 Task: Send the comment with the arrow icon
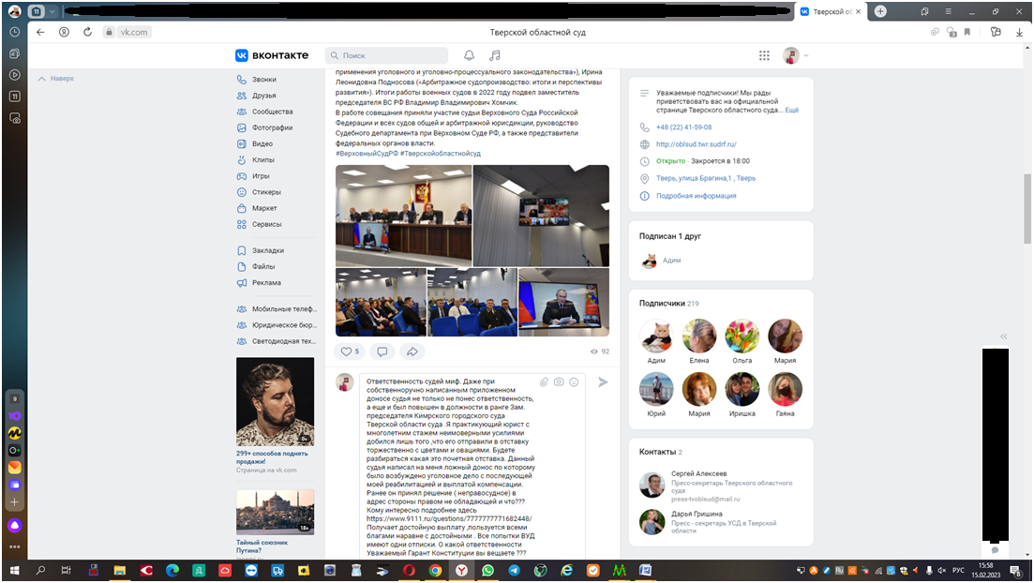point(603,381)
